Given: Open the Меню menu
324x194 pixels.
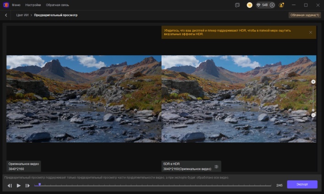Looking at the screenshot, I should (x=16, y=5).
